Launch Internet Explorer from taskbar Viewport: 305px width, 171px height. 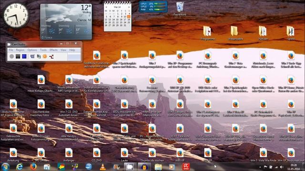pos(19,167)
